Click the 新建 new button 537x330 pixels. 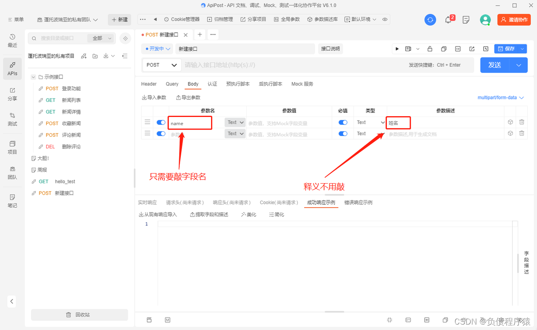pyautogui.click(x=120, y=20)
